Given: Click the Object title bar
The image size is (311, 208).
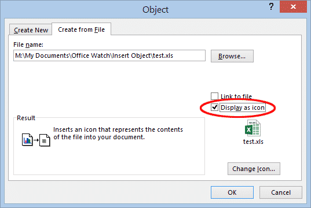Looking at the screenshot, I should tap(155, 9).
